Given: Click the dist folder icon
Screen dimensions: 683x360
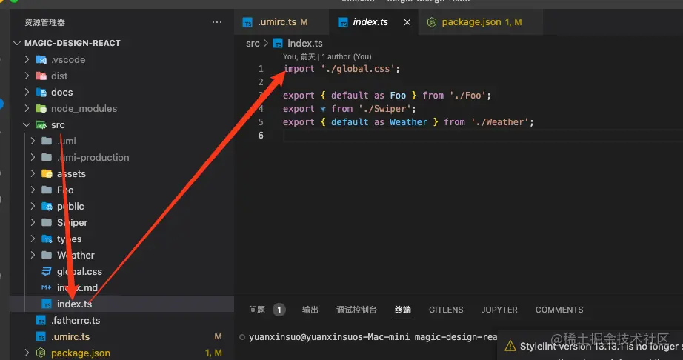Looking at the screenshot, I should coord(41,76).
